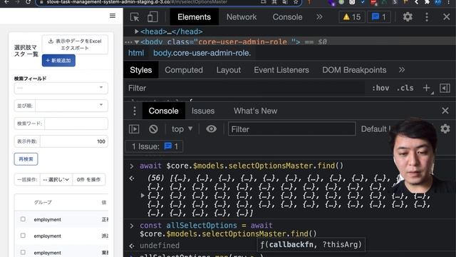Click the 再検索 button

[26, 159]
